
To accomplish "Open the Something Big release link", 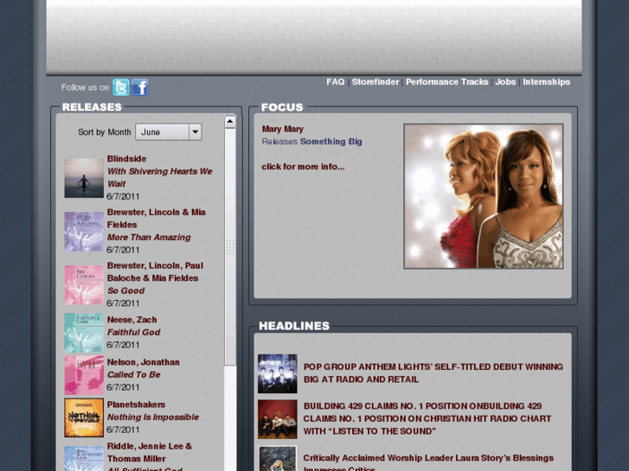I will pyautogui.click(x=331, y=142).
